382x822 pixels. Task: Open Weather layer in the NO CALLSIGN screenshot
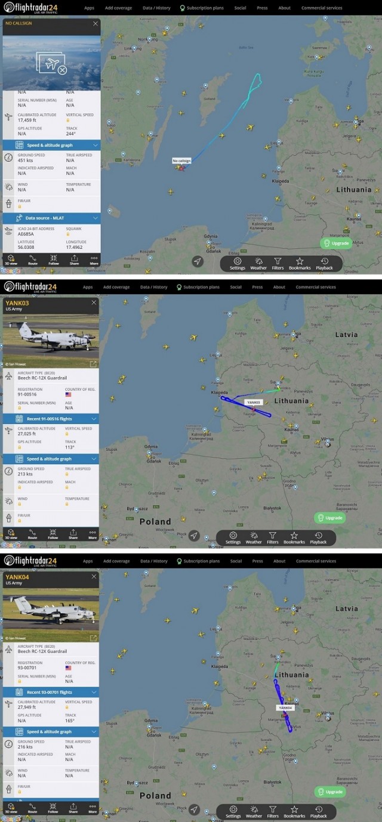click(258, 264)
